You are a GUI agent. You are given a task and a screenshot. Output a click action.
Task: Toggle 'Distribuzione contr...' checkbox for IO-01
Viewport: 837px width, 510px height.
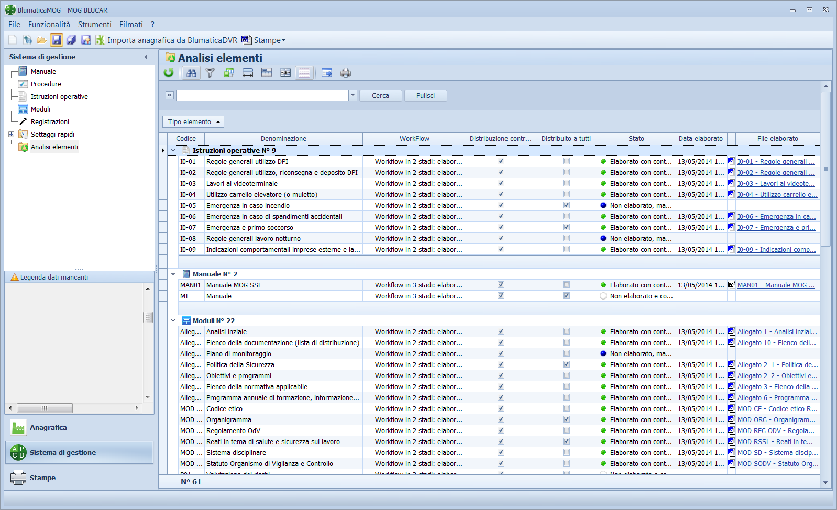[x=501, y=161]
